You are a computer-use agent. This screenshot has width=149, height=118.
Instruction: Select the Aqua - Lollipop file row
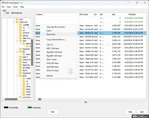tap(91, 66)
